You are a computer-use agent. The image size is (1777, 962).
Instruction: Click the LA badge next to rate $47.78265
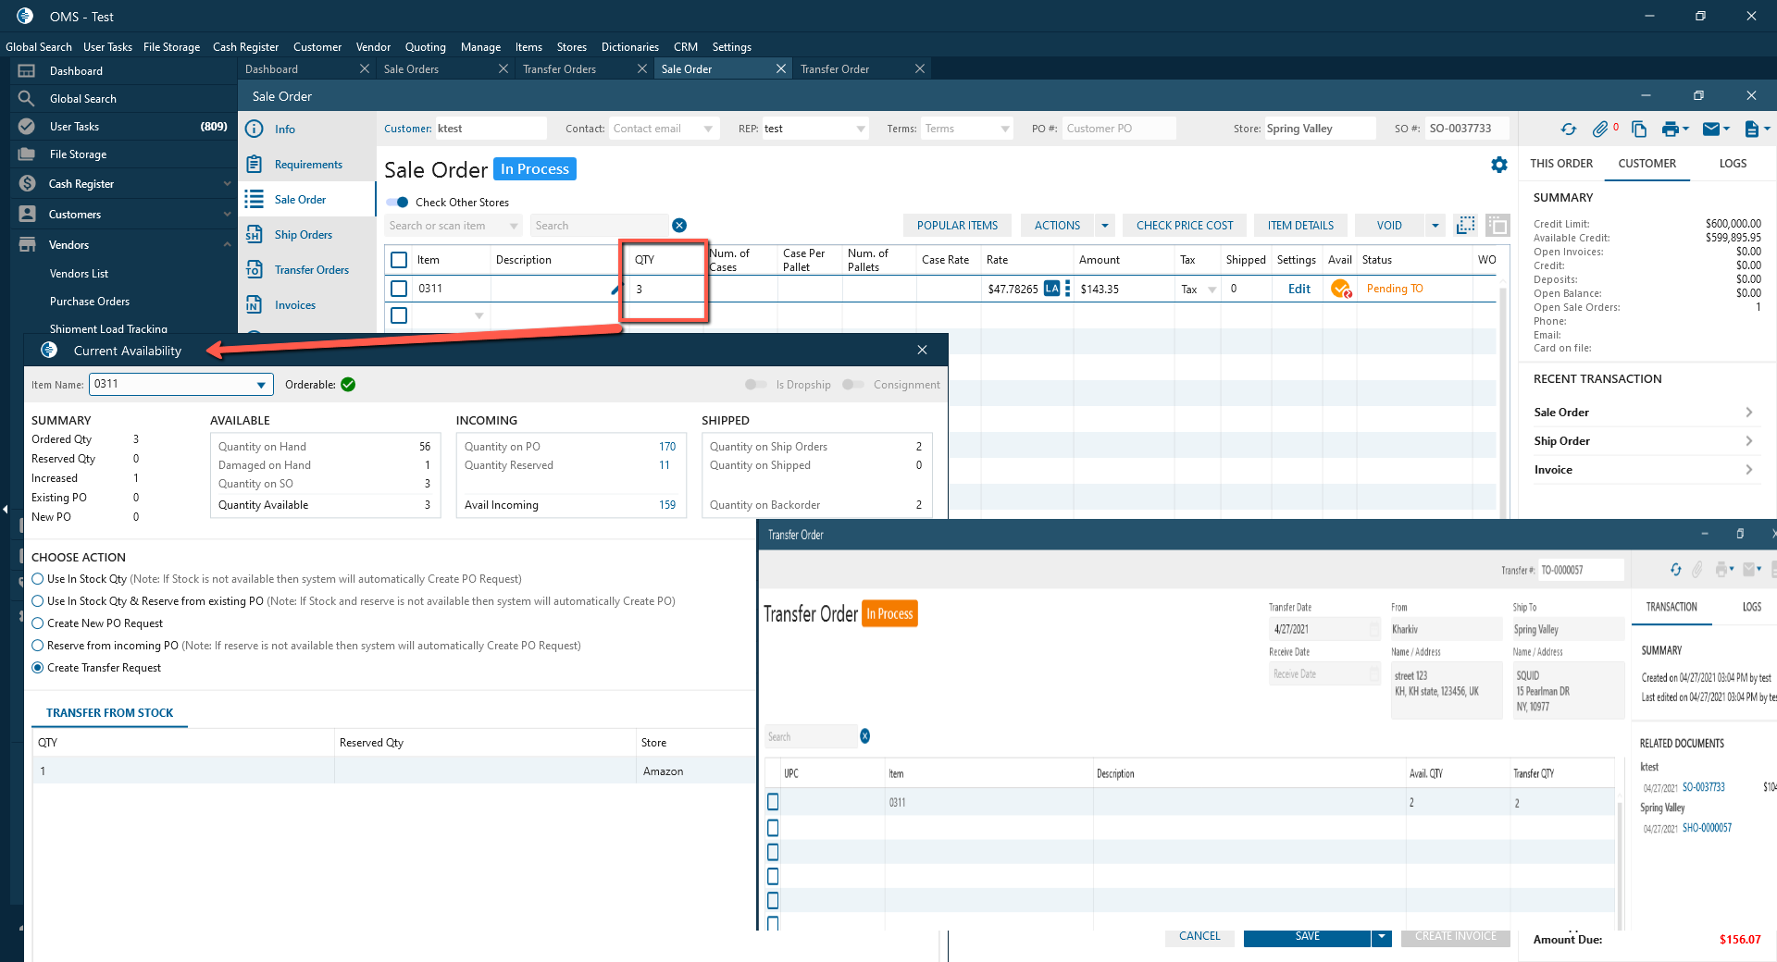point(1051,289)
